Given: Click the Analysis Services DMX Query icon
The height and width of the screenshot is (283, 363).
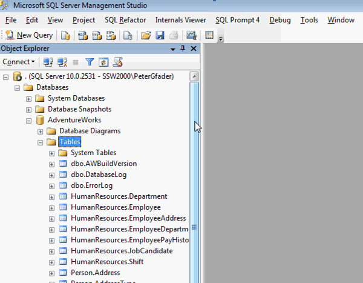Looking at the screenshot, I should [97, 35].
